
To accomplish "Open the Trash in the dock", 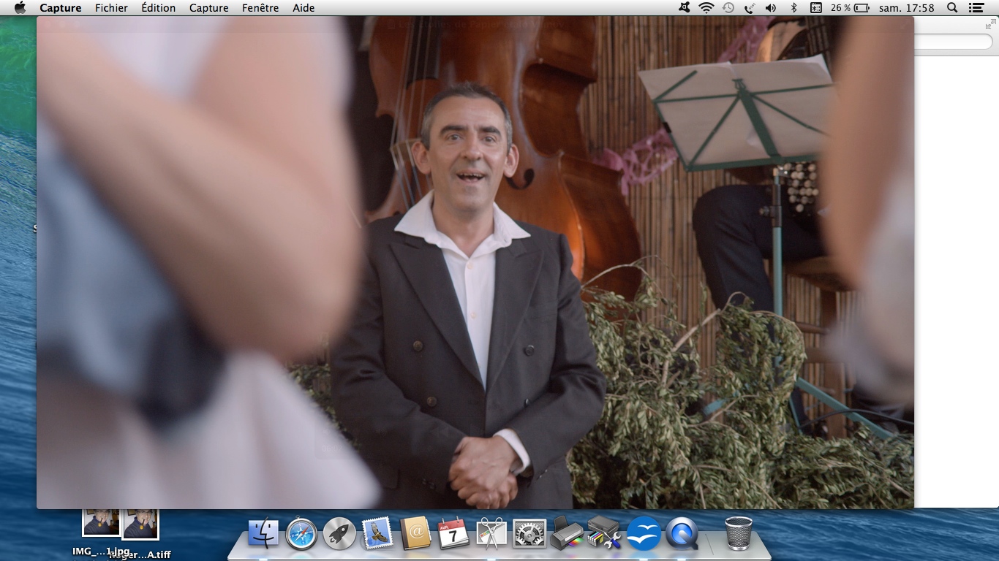I will point(739,533).
